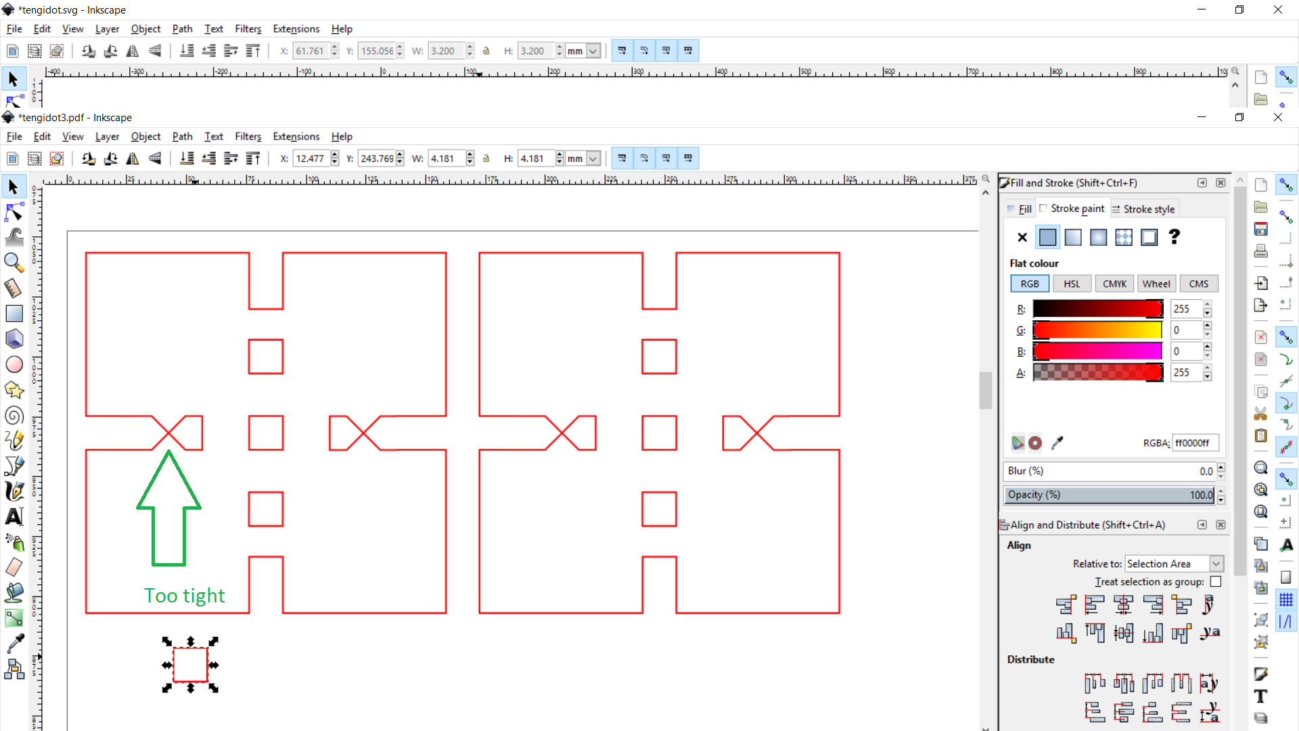
Task: Select the Measure ruler tool
Action: click(x=14, y=288)
